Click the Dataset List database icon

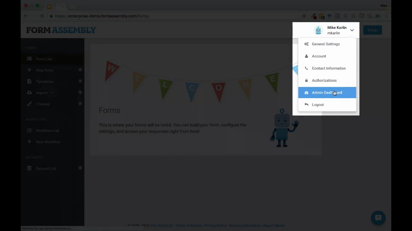(29, 168)
